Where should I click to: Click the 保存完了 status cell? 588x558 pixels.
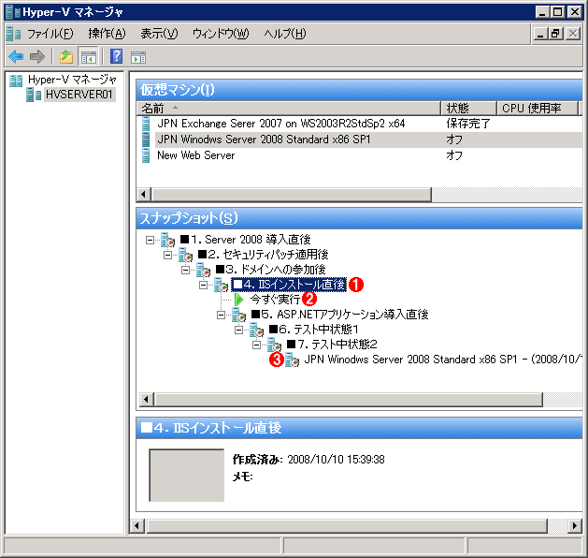coord(468,124)
